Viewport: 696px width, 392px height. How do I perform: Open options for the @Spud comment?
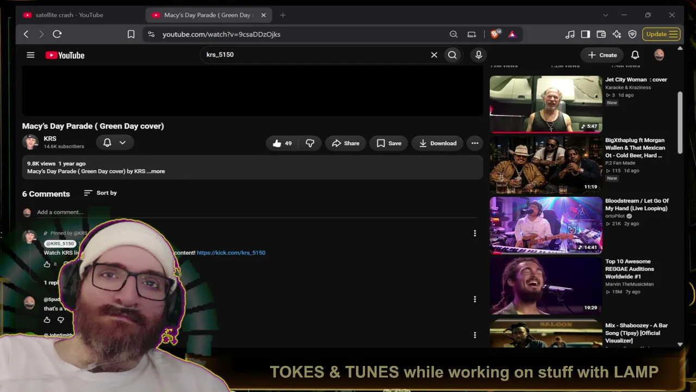pos(475,299)
